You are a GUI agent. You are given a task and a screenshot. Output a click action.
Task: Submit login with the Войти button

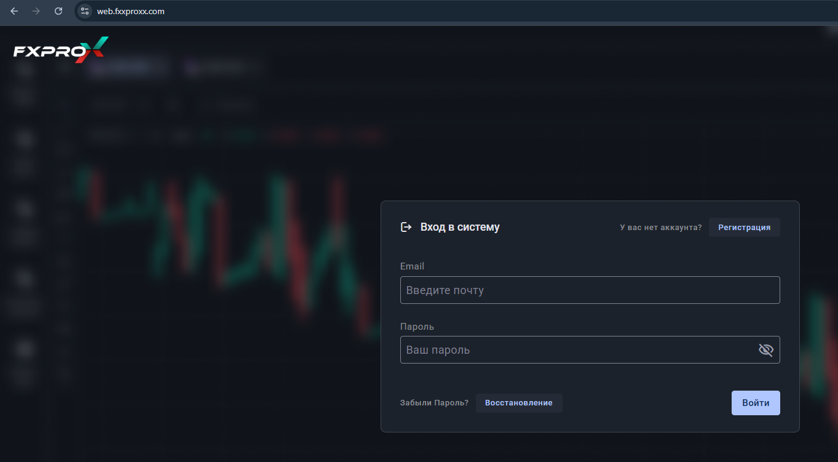756,403
